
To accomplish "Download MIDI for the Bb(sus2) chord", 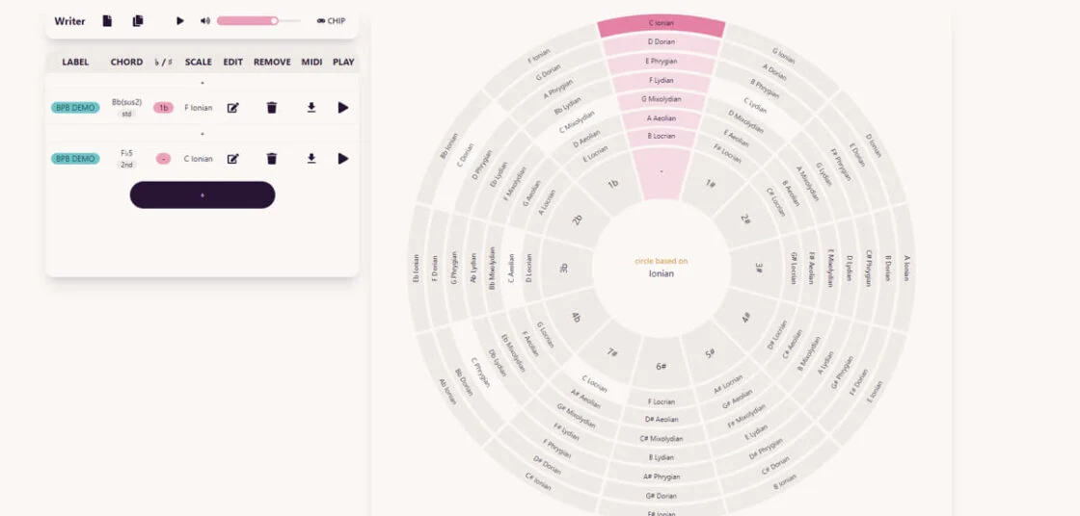I will [x=311, y=108].
